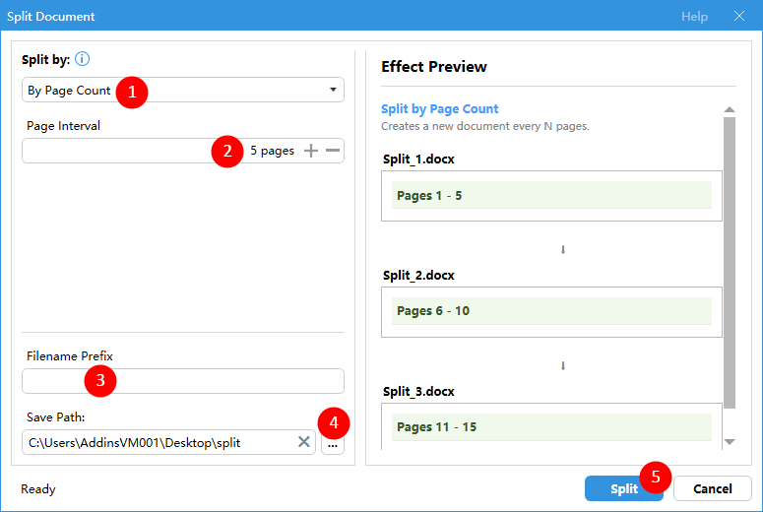Cancel the Split Document dialog
The width and height of the screenshot is (763, 512).
(x=713, y=488)
